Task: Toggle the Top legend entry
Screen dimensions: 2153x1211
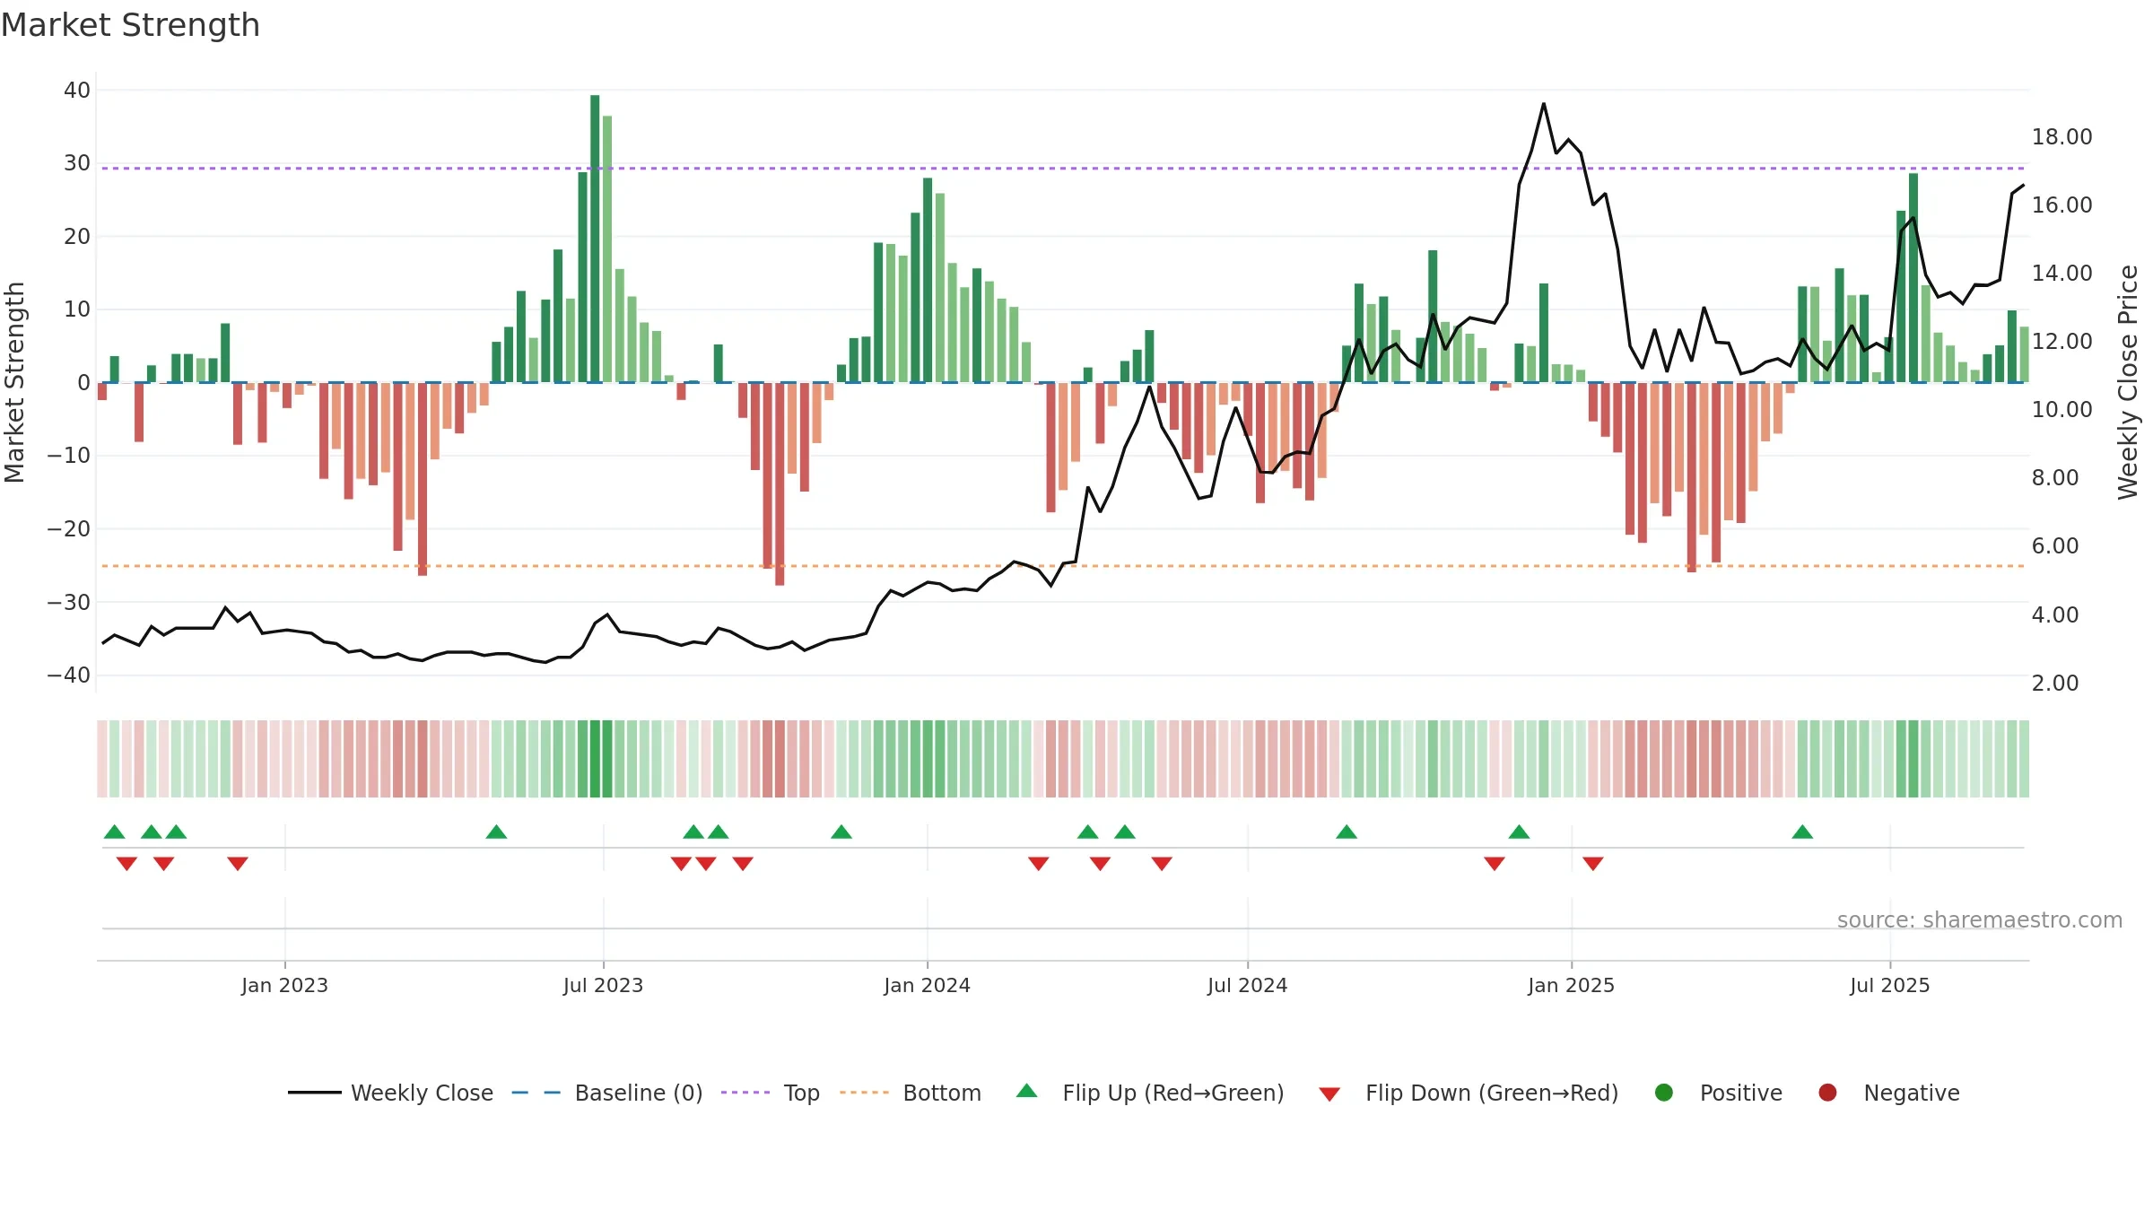Action: coord(771,1093)
